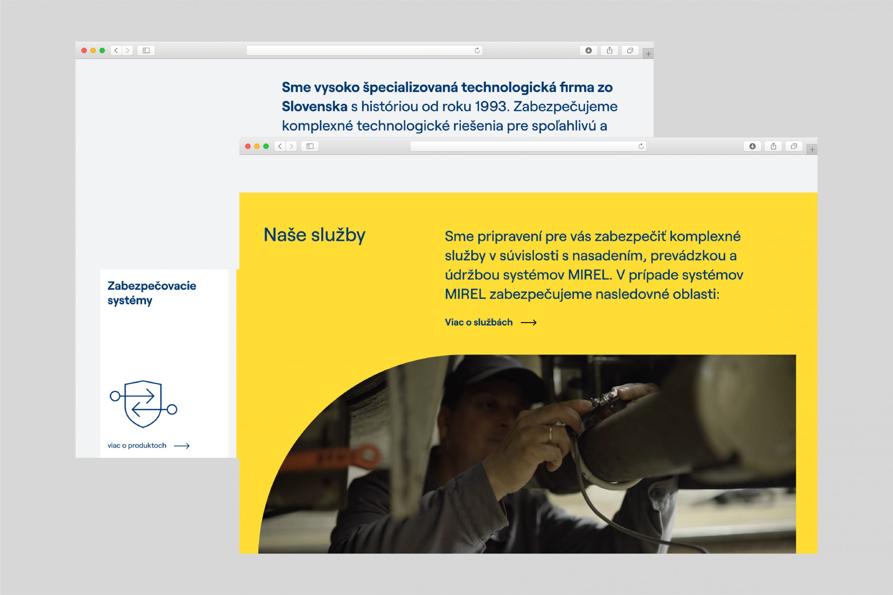Screen dimensions: 893x595
Task: Go forward in the front browser window
Action: click(292, 146)
